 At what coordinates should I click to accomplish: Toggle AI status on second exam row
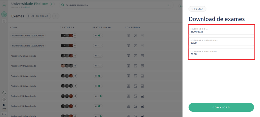98,46
